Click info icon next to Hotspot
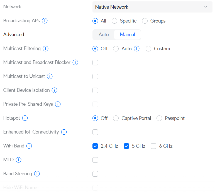Viewport: 215px width, 195px height. click(25, 118)
